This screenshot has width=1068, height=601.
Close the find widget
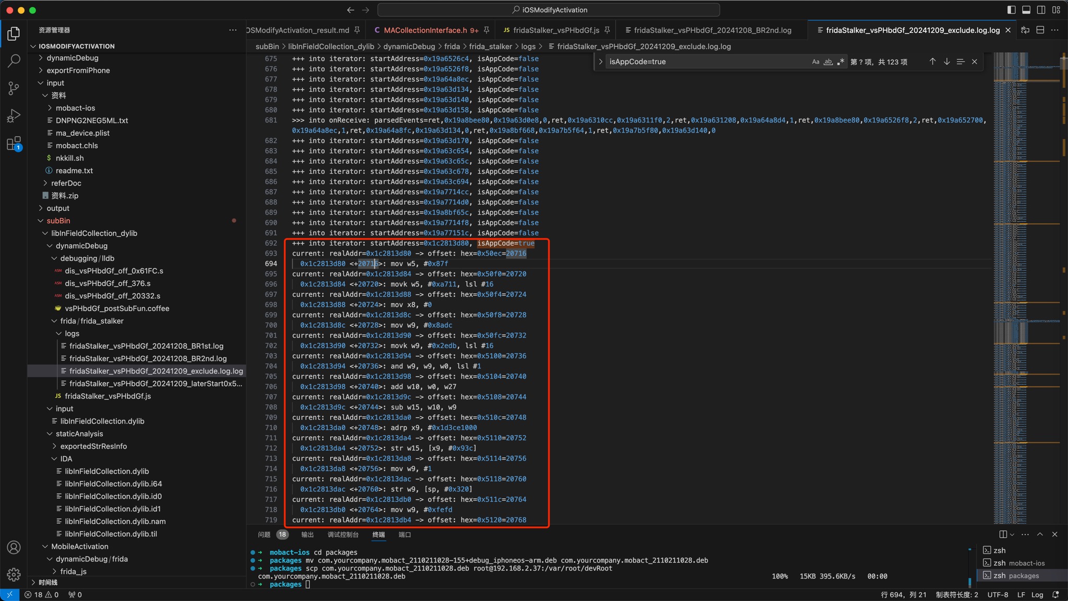(x=975, y=62)
